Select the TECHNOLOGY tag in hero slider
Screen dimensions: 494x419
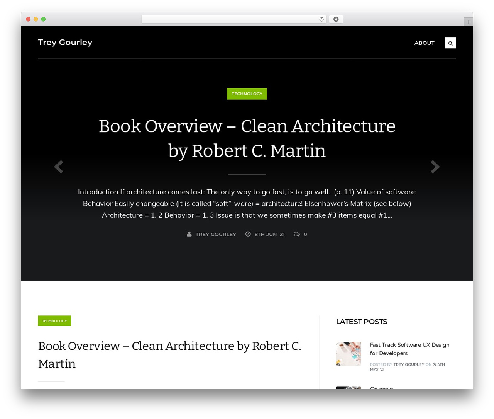pyautogui.click(x=247, y=94)
